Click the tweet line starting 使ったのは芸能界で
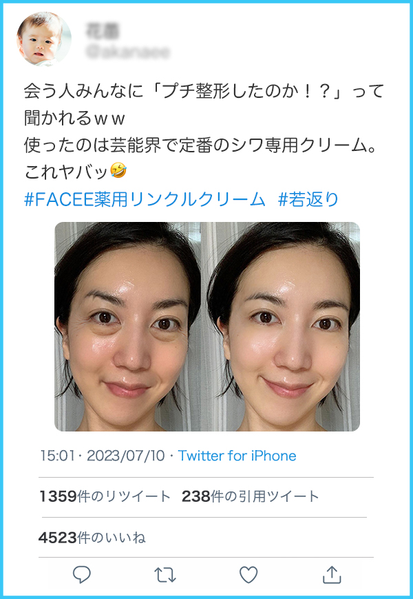The image size is (413, 599). 200,145
